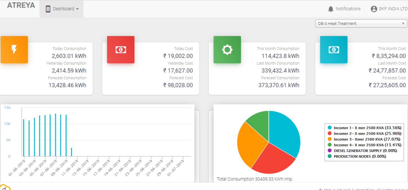Viewport: 408px width, 190px height.
Task: Open the DB-3 Heat Treatment selector
Action: 361,24
